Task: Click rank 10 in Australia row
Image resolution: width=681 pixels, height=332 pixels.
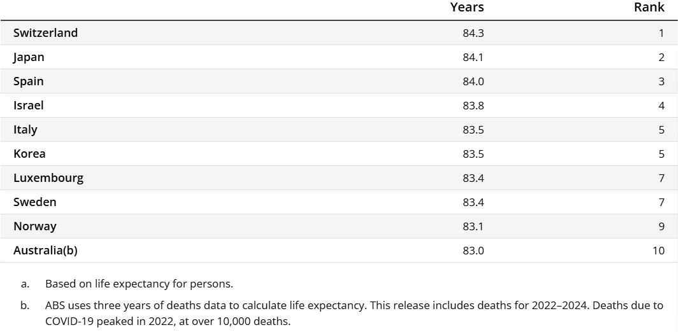Action: click(x=658, y=251)
